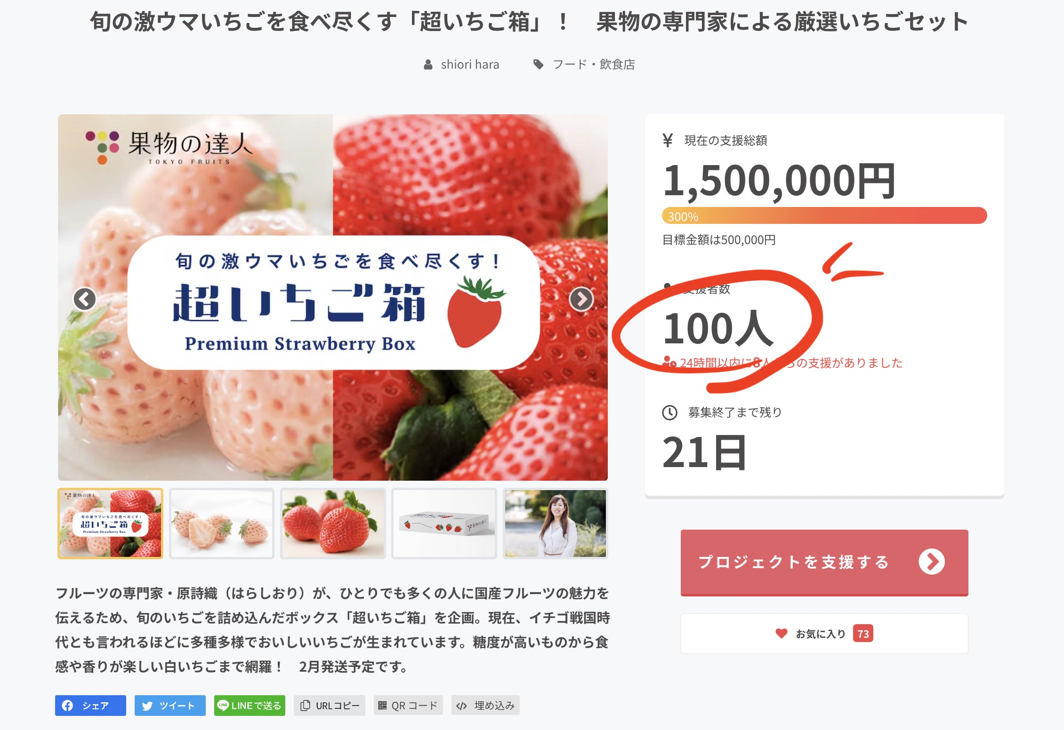Select the woman portrait thumbnail
This screenshot has height=730, width=1064.
click(556, 524)
